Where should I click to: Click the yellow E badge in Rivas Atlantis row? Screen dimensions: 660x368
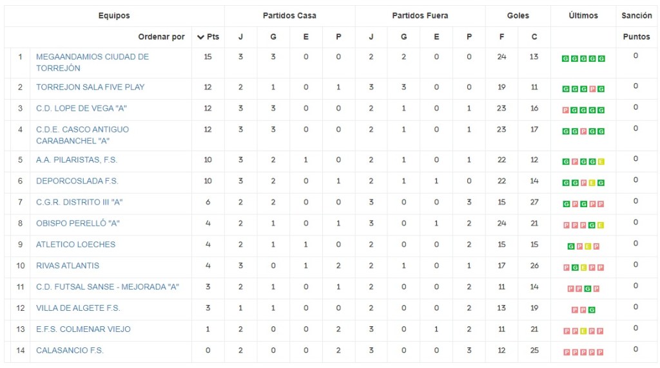click(583, 268)
